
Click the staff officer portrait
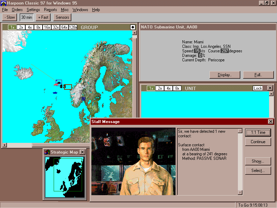coord(133,162)
